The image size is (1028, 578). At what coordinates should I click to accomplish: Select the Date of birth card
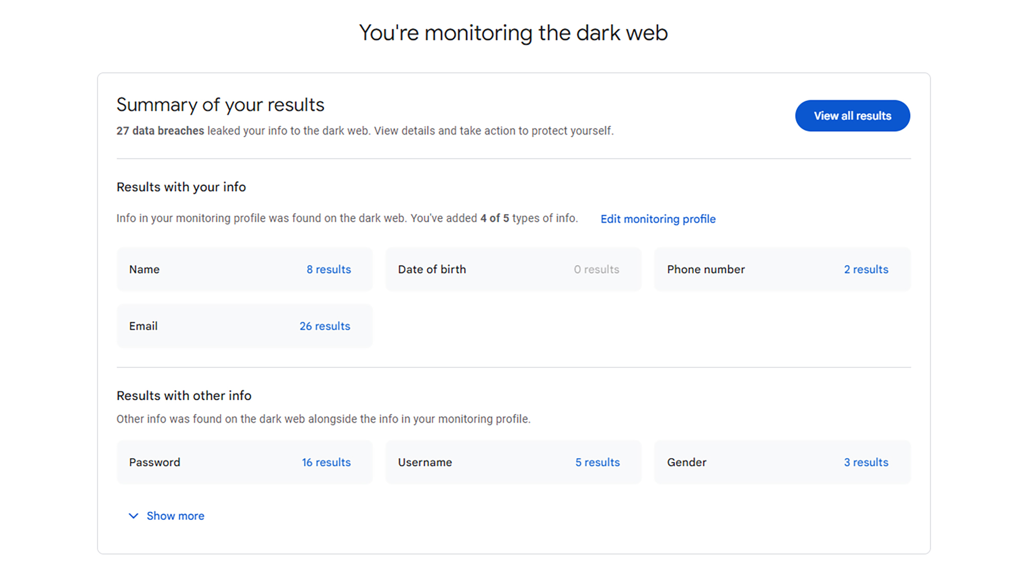[513, 269]
